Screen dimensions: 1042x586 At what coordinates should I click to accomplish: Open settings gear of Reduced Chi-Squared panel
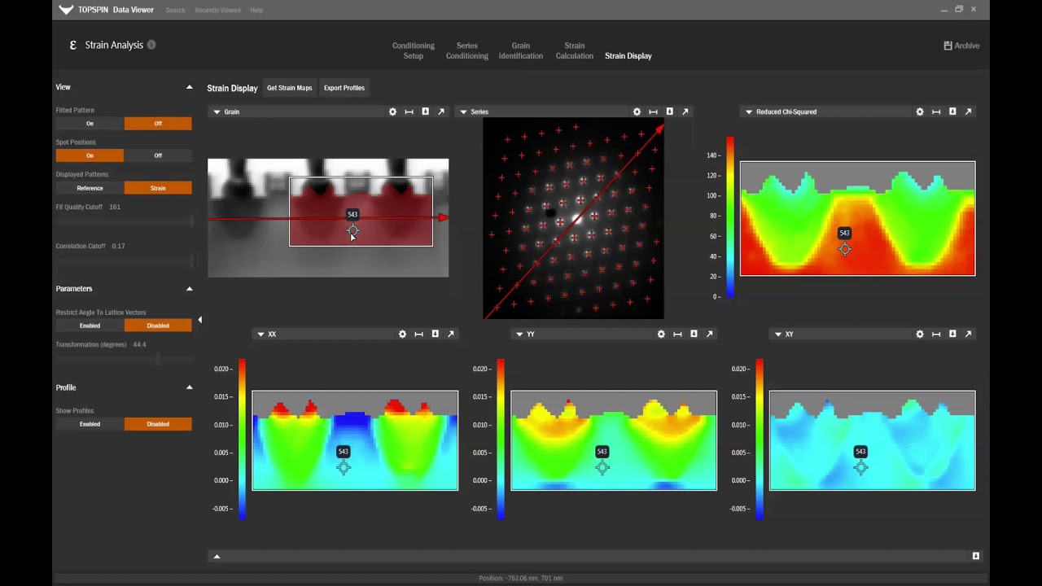pos(920,112)
